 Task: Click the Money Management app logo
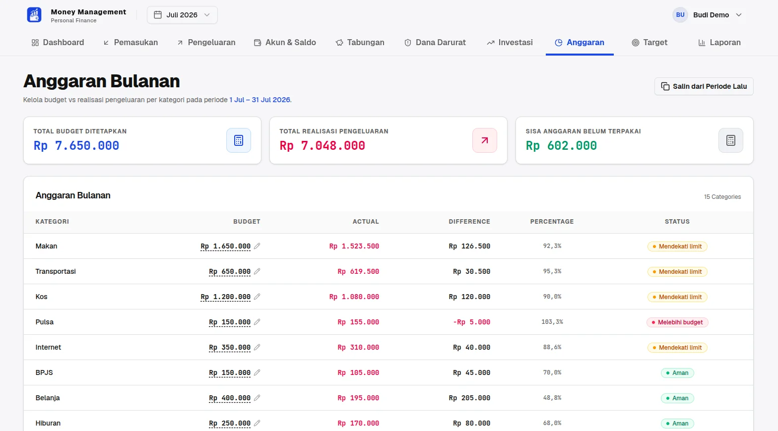34,15
